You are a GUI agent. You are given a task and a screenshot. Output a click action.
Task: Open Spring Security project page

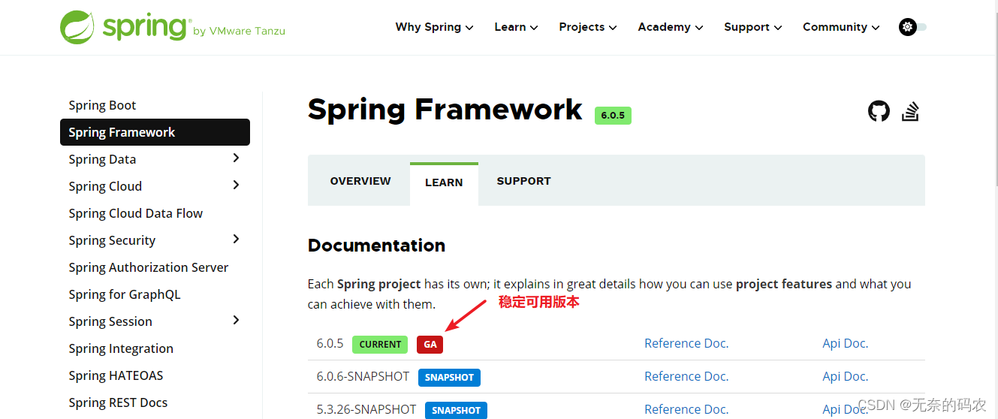click(112, 240)
